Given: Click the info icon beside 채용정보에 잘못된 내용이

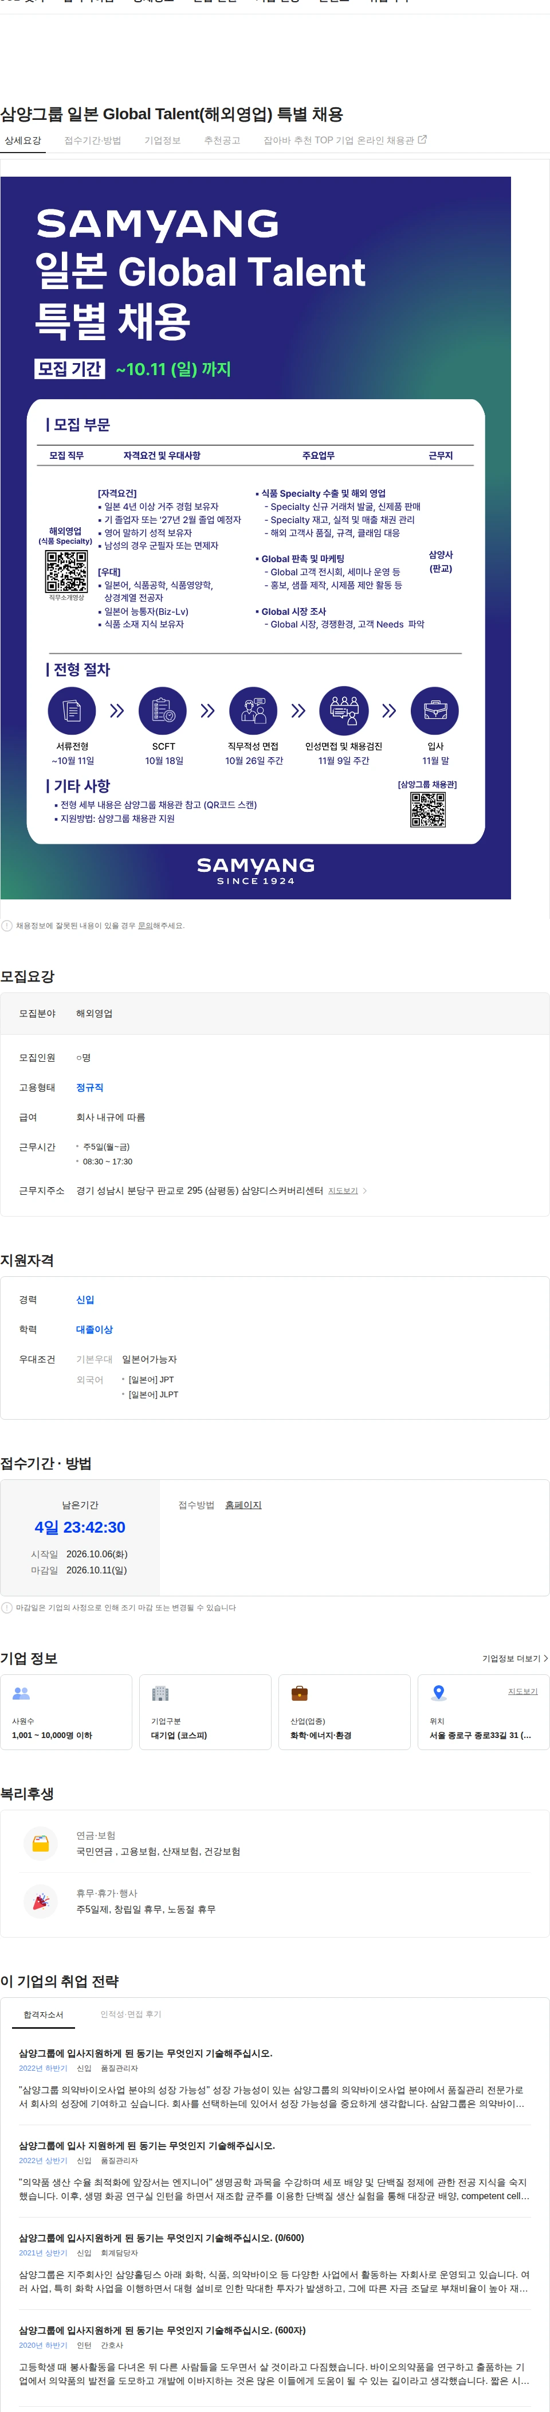Looking at the screenshot, I should (6, 925).
